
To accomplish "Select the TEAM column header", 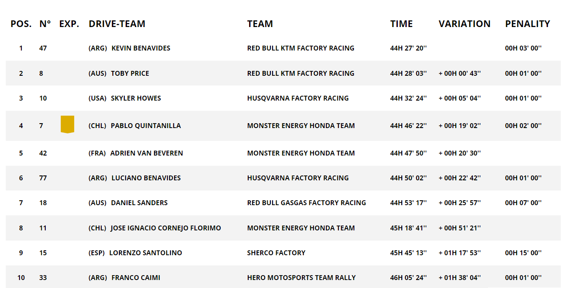I will click(260, 24).
